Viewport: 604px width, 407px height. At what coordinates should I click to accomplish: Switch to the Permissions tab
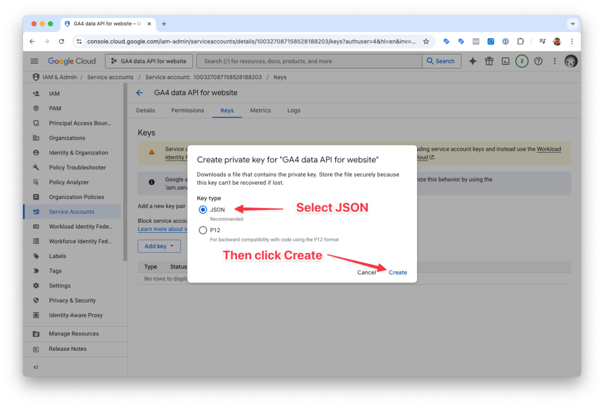pyautogui.click(x=188, y=111)
